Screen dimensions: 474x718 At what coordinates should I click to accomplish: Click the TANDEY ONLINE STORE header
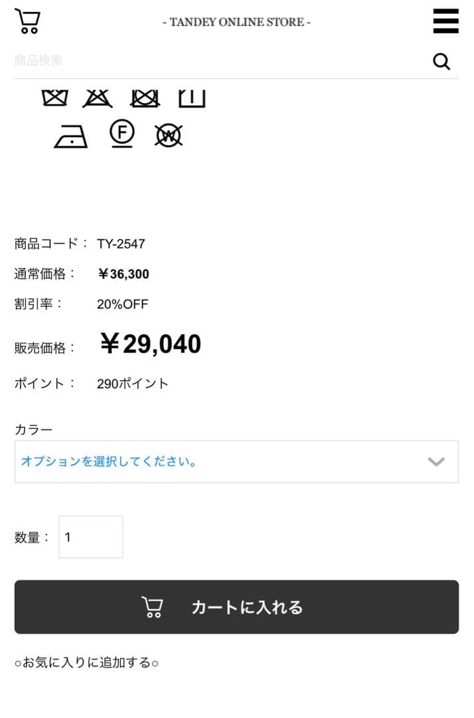[x=236, y=21]
